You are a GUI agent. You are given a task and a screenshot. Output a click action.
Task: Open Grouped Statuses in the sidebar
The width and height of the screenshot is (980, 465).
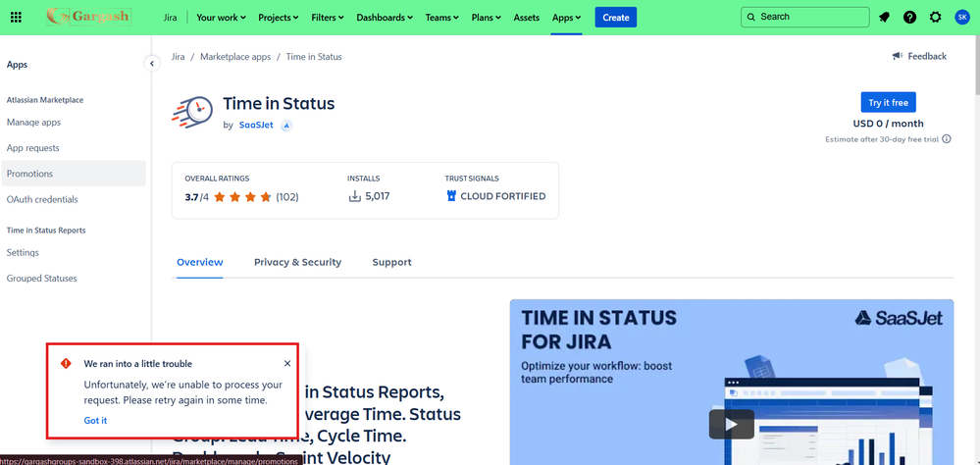(x=74, y=279)
